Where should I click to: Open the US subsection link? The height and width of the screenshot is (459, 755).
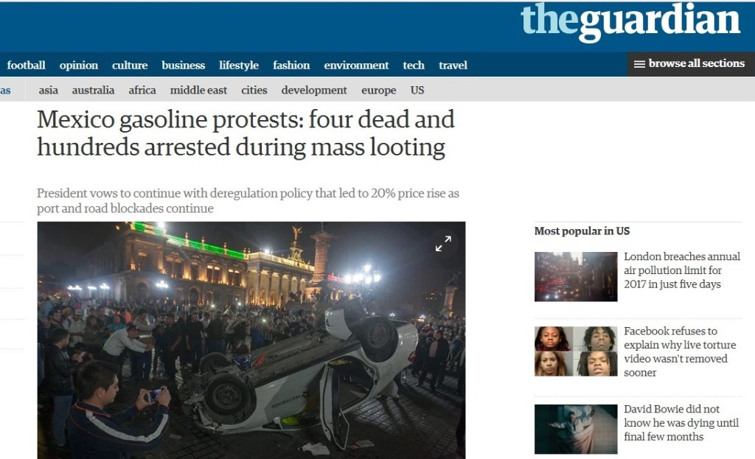point(417,90)
